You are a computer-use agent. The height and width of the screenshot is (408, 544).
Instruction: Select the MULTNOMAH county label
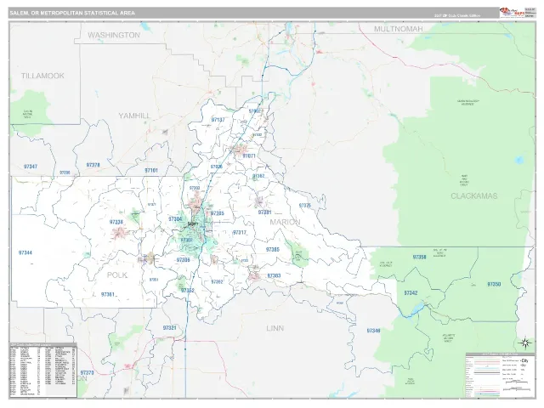399,29
